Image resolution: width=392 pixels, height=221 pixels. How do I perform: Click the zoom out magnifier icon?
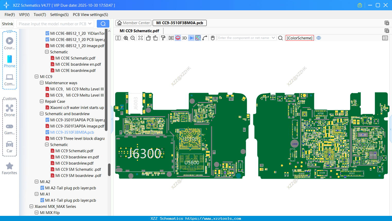[x=133, y=38]
